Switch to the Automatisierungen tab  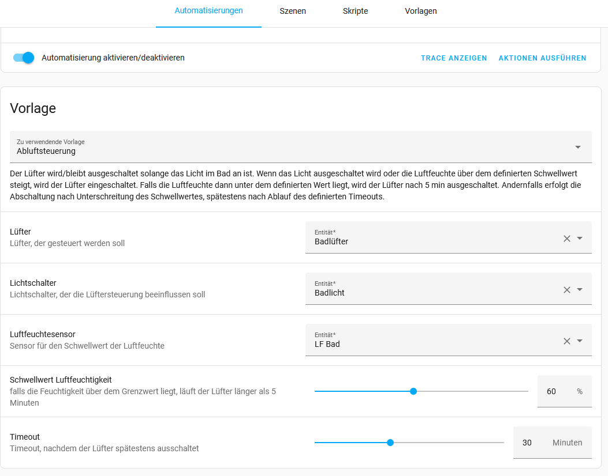pos(208,11)
